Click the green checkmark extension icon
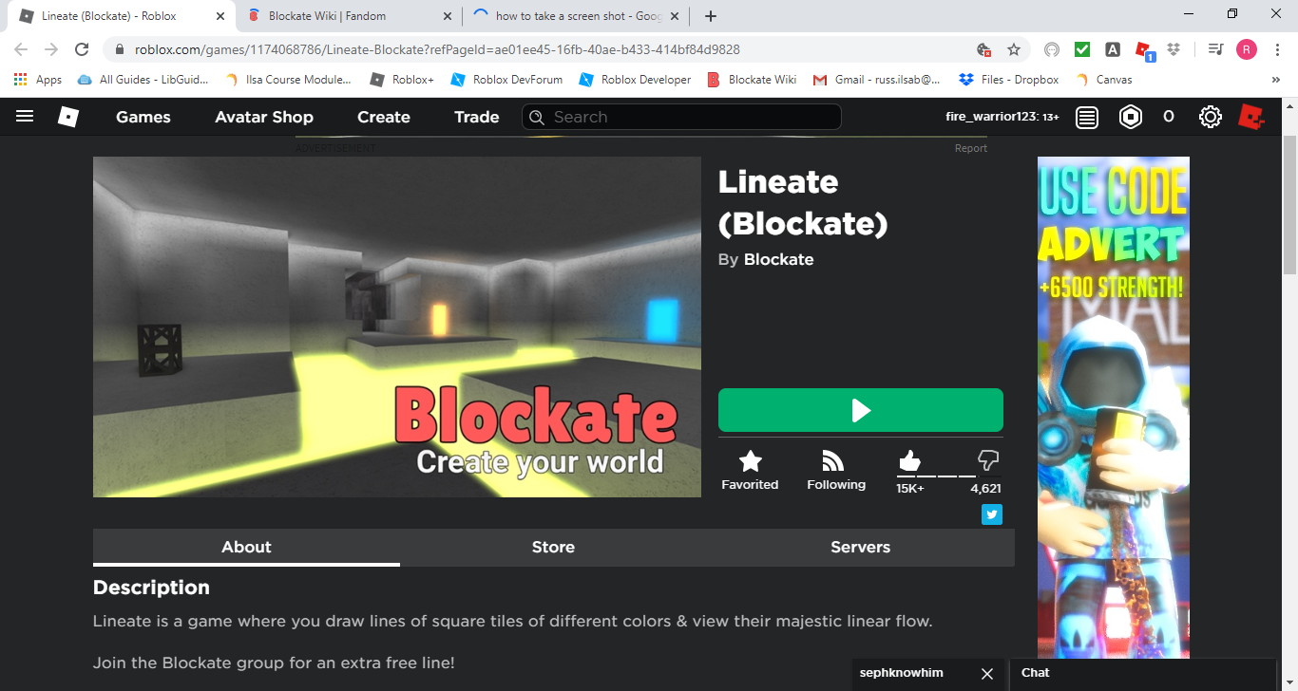 coord(1082,49)
